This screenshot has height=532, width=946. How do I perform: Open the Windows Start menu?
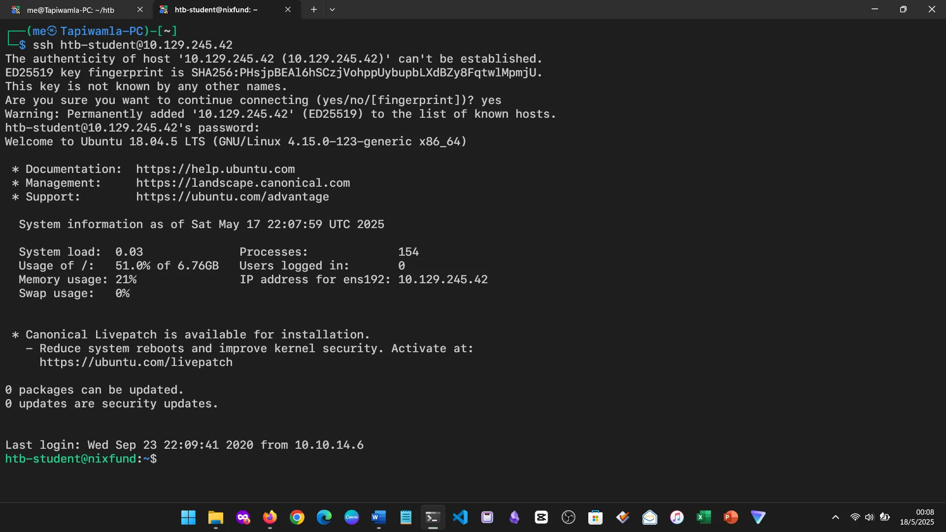pyautogui.click(x=188, y=517)
